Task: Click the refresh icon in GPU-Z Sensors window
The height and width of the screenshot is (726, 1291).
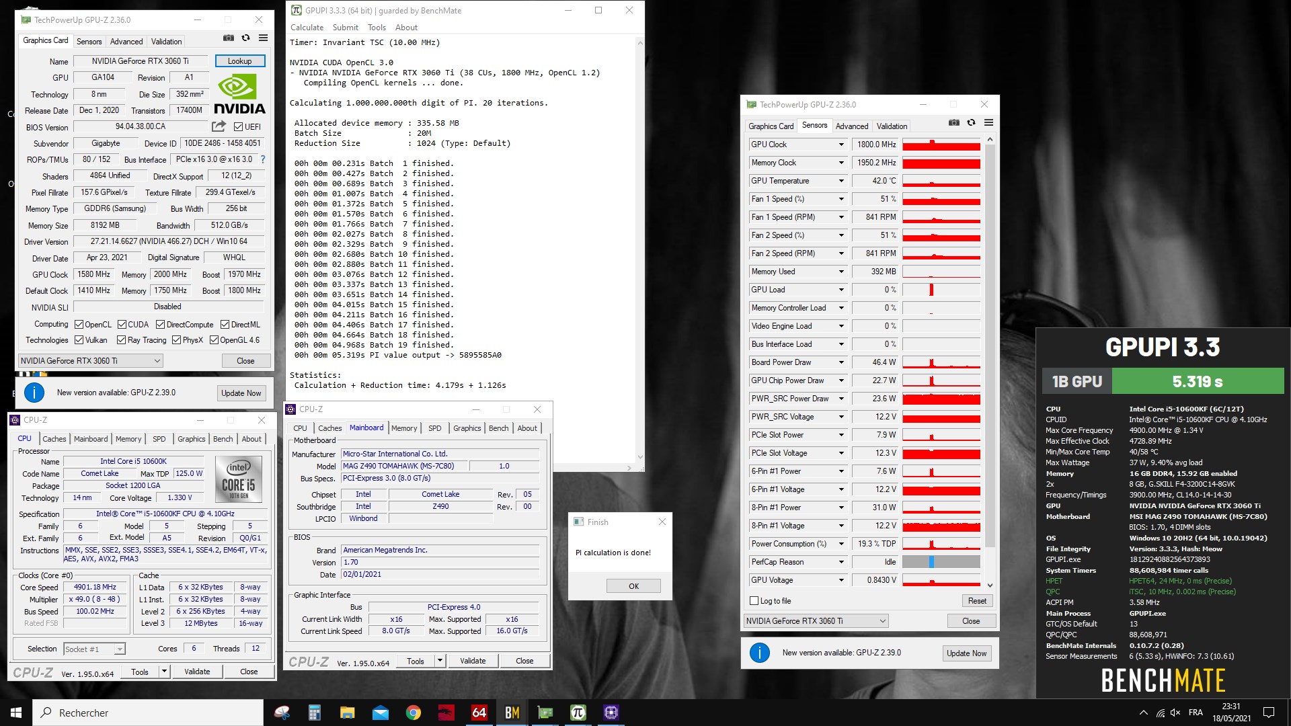Action: tap(972, 123)
